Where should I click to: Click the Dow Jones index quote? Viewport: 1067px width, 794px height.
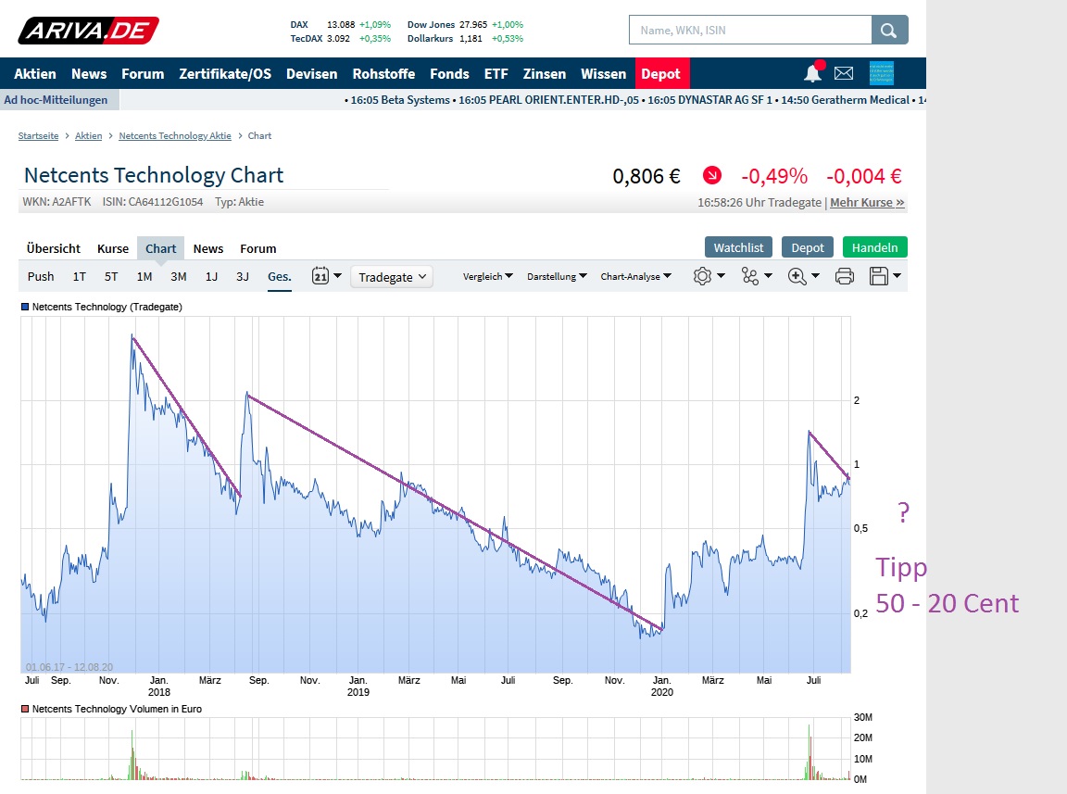466,24
